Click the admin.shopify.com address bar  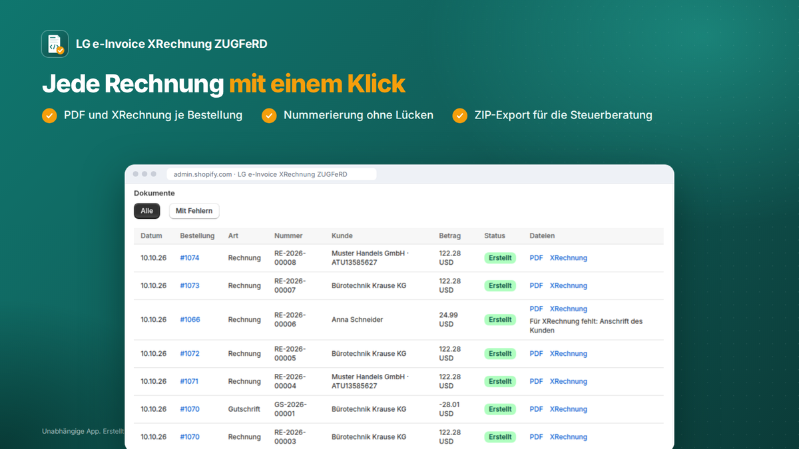point(271,174)
